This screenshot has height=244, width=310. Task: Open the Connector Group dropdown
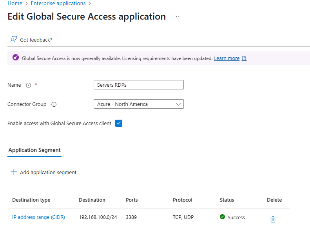pyautogui.click(x=138, y=104)
